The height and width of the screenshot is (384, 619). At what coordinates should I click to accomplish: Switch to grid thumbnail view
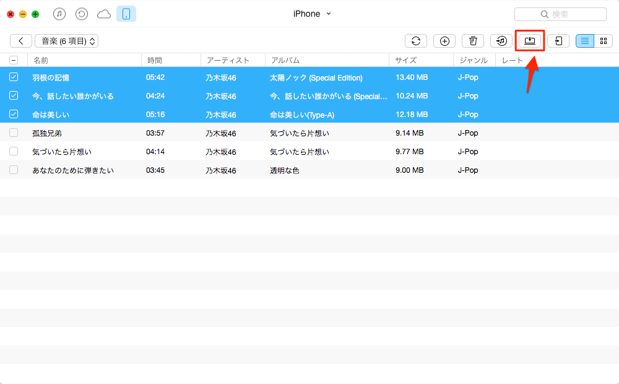pyautogui.click(x=603, y=41)
